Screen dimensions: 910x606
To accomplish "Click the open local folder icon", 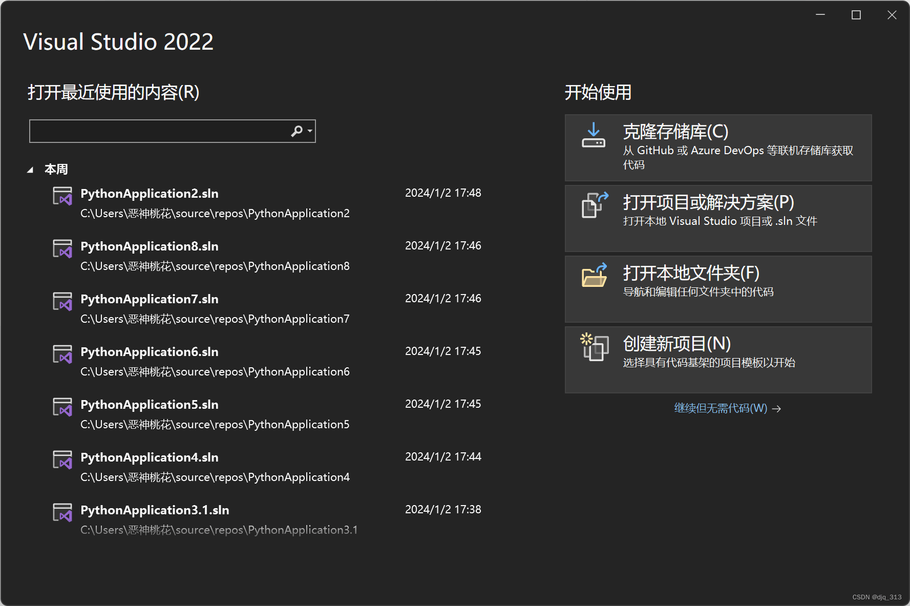I will [x=594, y=275].
